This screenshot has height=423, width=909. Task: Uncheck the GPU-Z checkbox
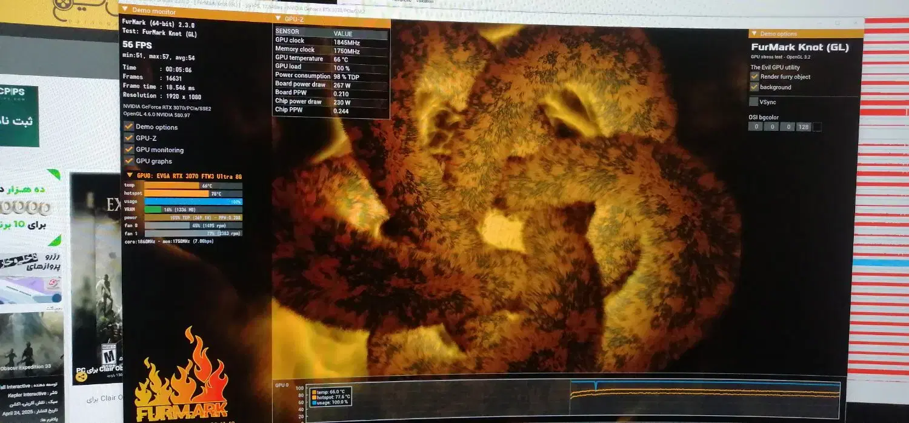point(128,138)
